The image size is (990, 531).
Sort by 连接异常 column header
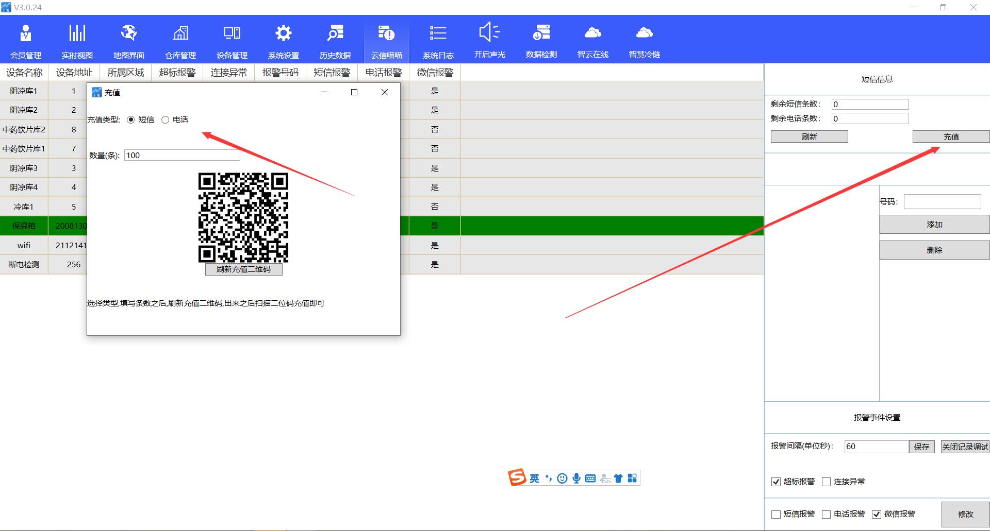click(229, 73)
